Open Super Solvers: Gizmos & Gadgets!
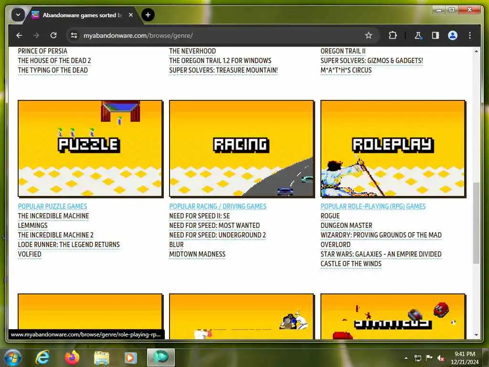489x367 pixels. [x=372, y=61]
